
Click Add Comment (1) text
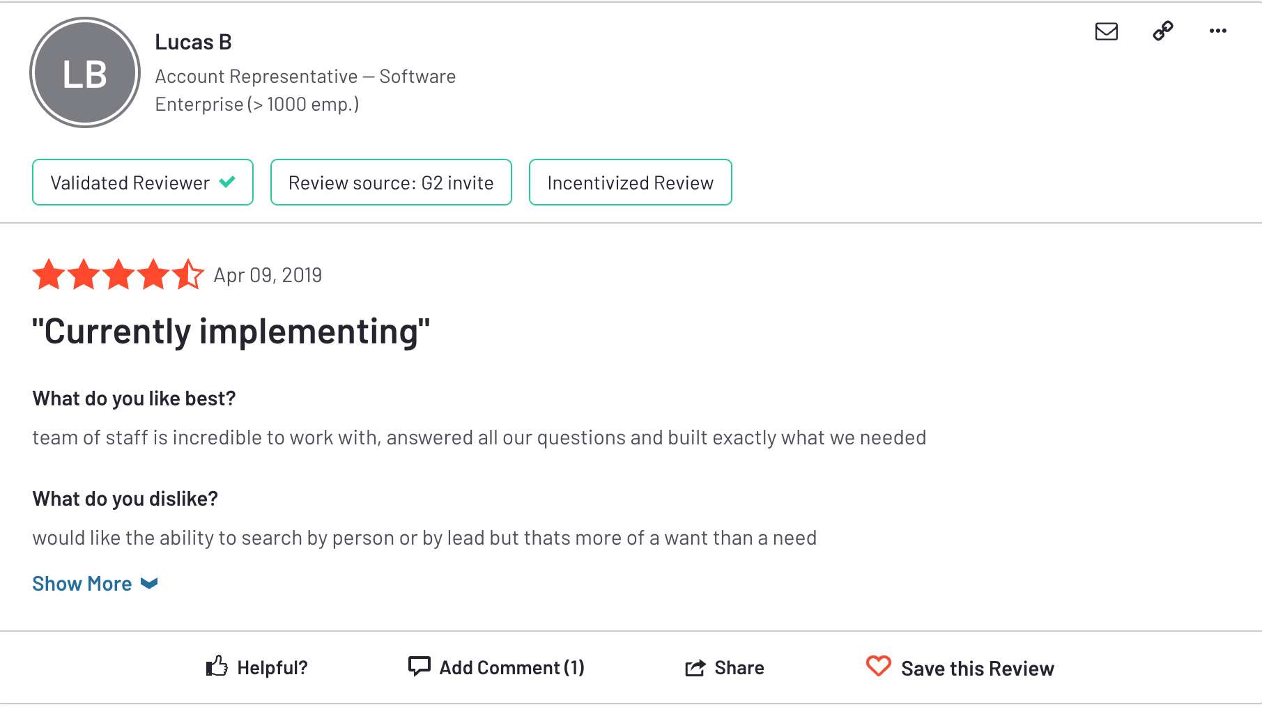tap(511, 668)
